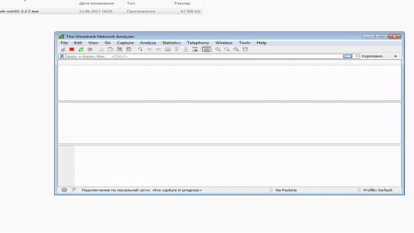414x233 pixels.
Task: Open the Statistics menu
Action: coord(171,43)
